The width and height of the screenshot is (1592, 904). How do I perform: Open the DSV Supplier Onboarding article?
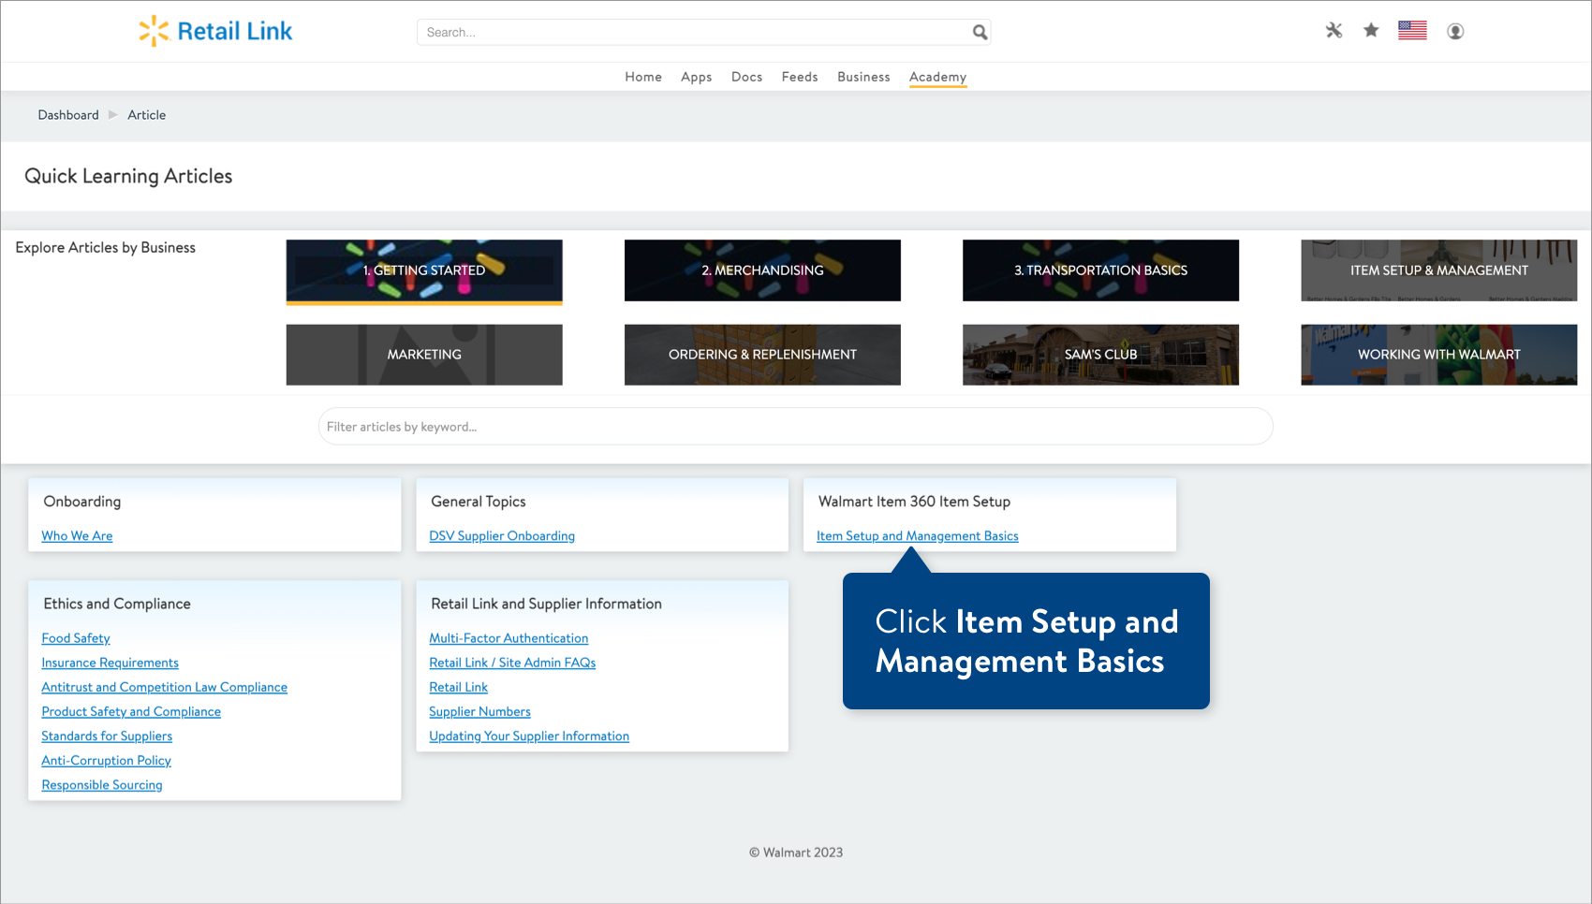click(502, 536)
